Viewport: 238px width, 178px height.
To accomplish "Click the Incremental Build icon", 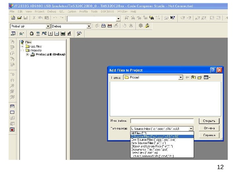I will [x=103, y=26].
